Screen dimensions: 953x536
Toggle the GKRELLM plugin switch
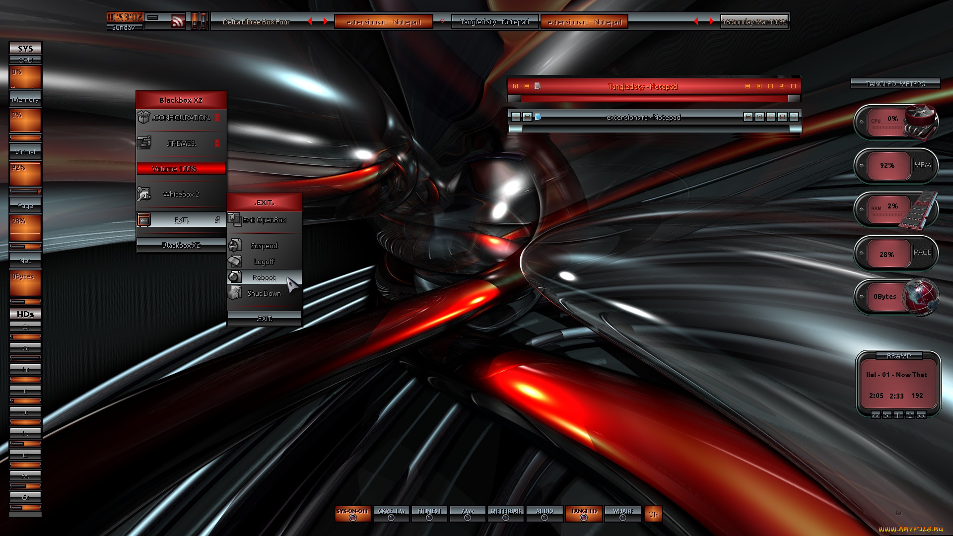(391, 514)
